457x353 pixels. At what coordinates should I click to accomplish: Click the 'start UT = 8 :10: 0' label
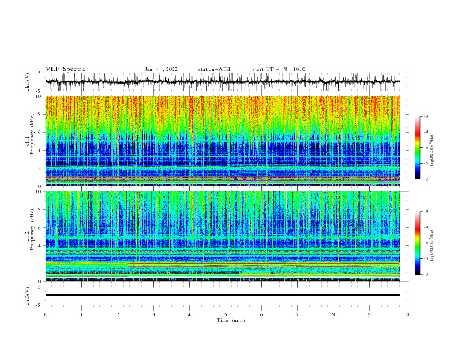pyautogui.click(x=279, y=69)
